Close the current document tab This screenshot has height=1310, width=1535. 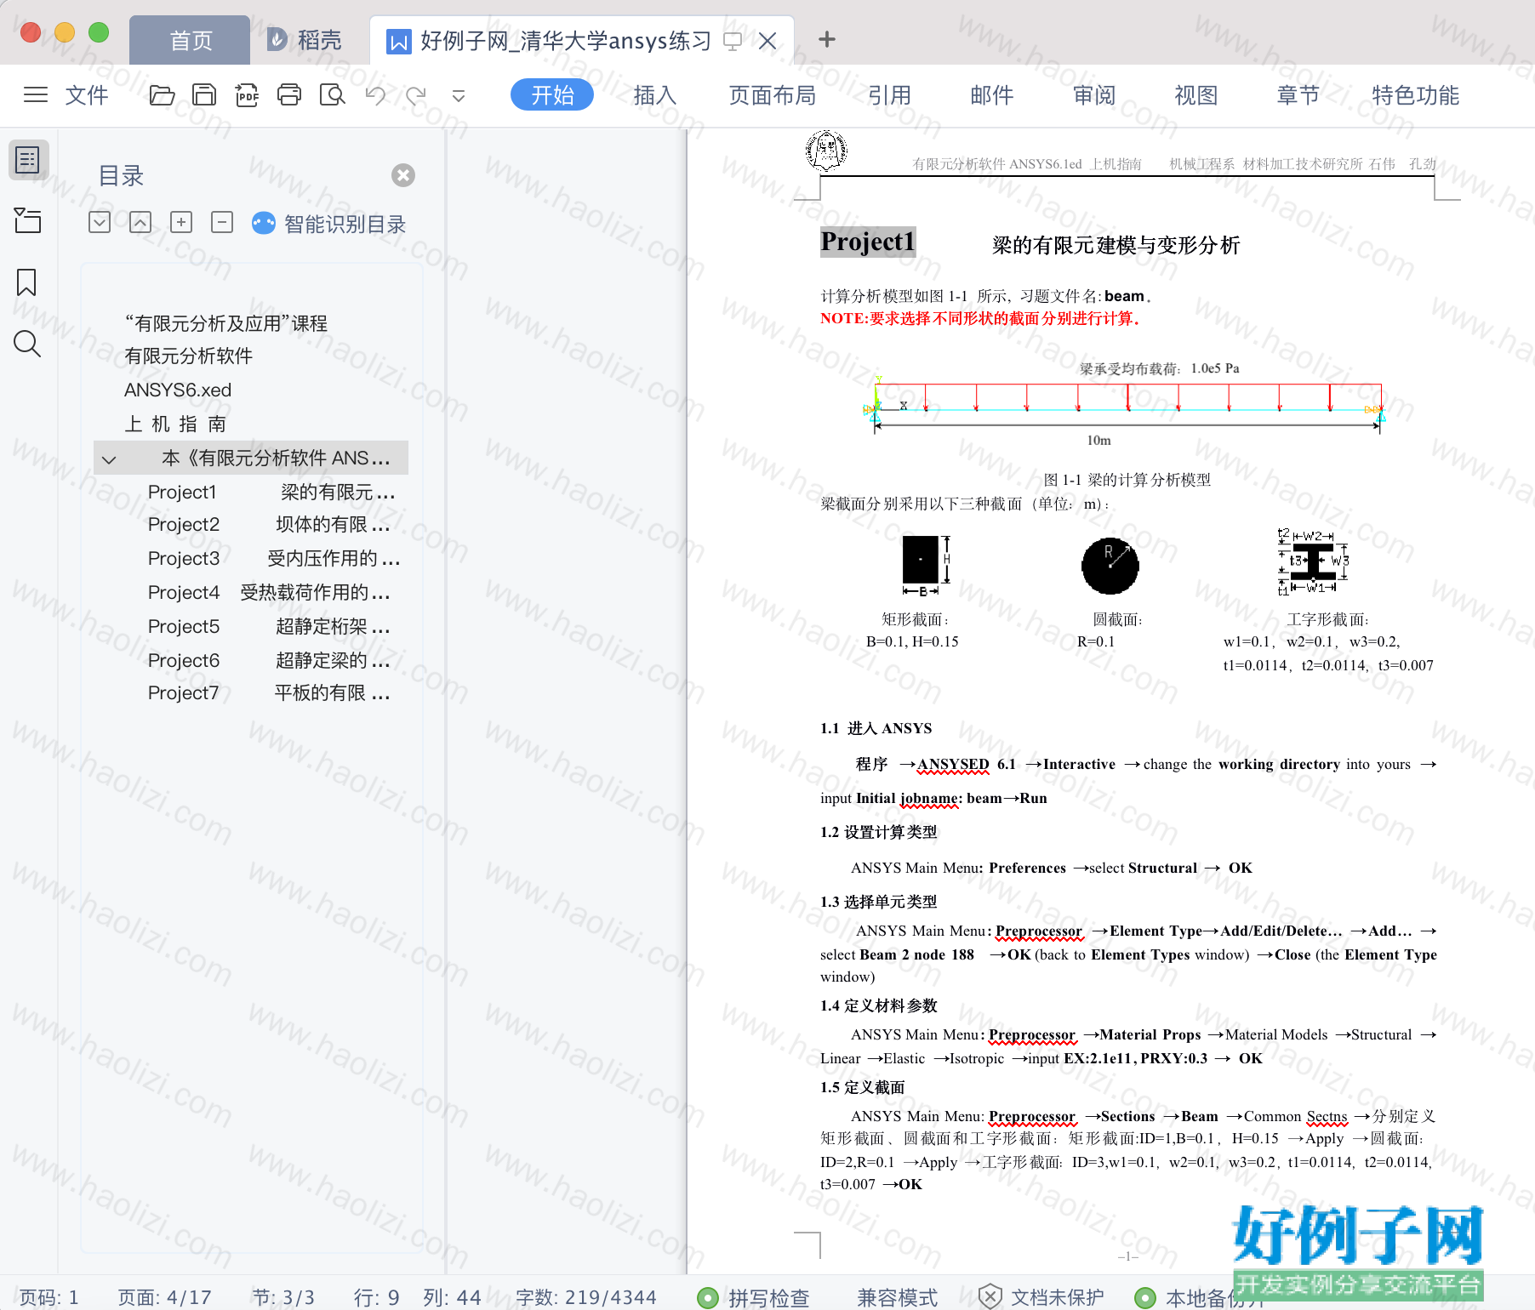pyautogui.click(x=767, y=40)
